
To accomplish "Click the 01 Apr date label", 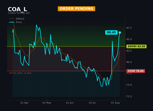I will (x=24, y=103).
